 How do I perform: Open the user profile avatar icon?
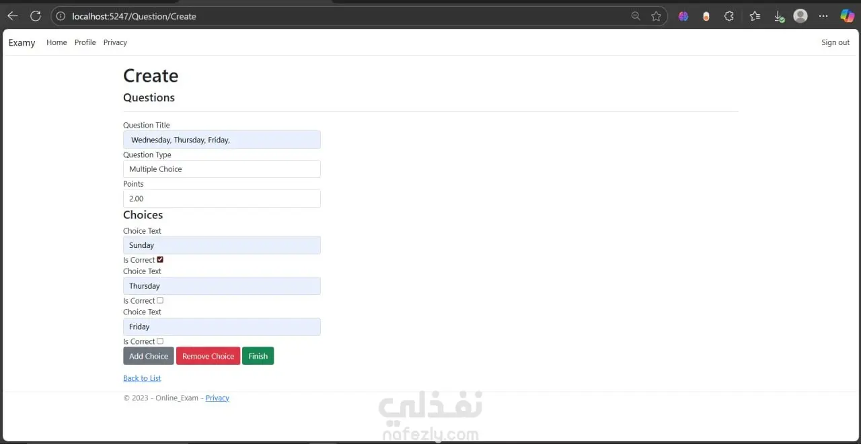(800, 16)
